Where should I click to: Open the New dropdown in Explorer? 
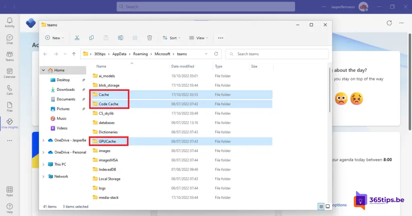tap(54, 38)
